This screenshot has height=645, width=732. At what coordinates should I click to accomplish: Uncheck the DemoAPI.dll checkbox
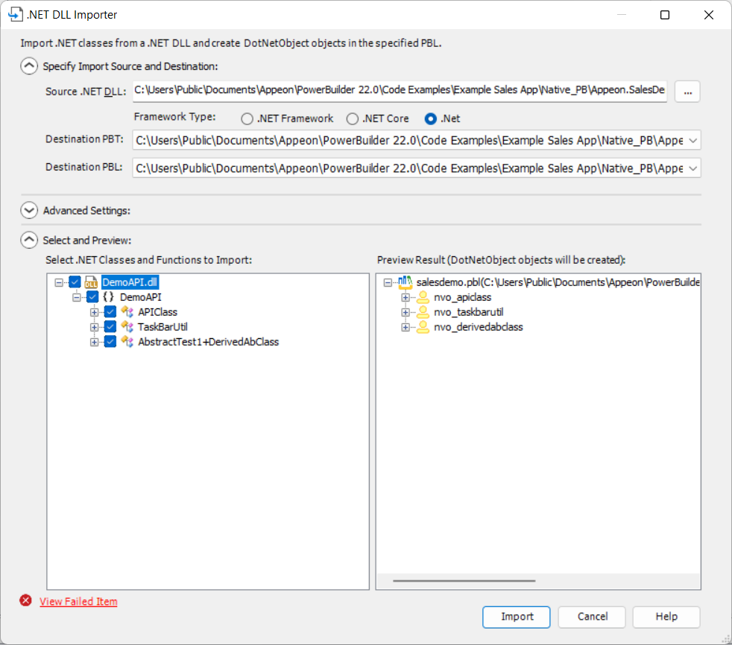(75, 282)
